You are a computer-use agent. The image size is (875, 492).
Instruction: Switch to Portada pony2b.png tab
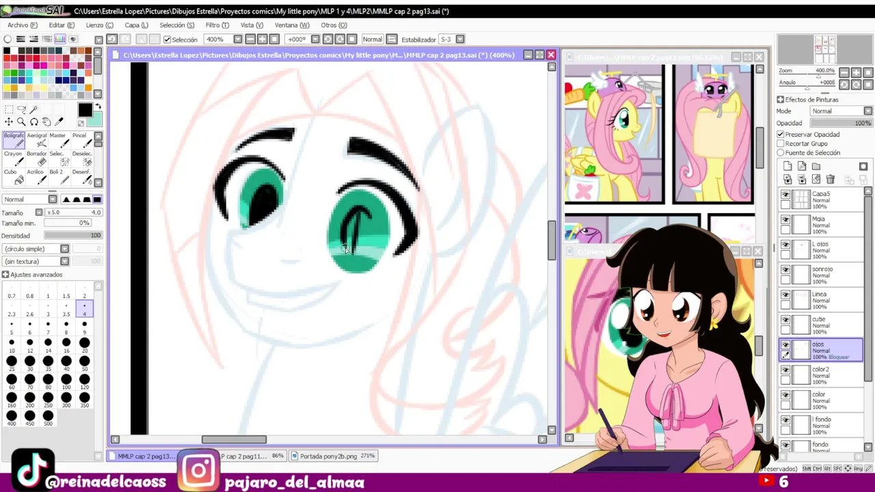coord(333,456)
